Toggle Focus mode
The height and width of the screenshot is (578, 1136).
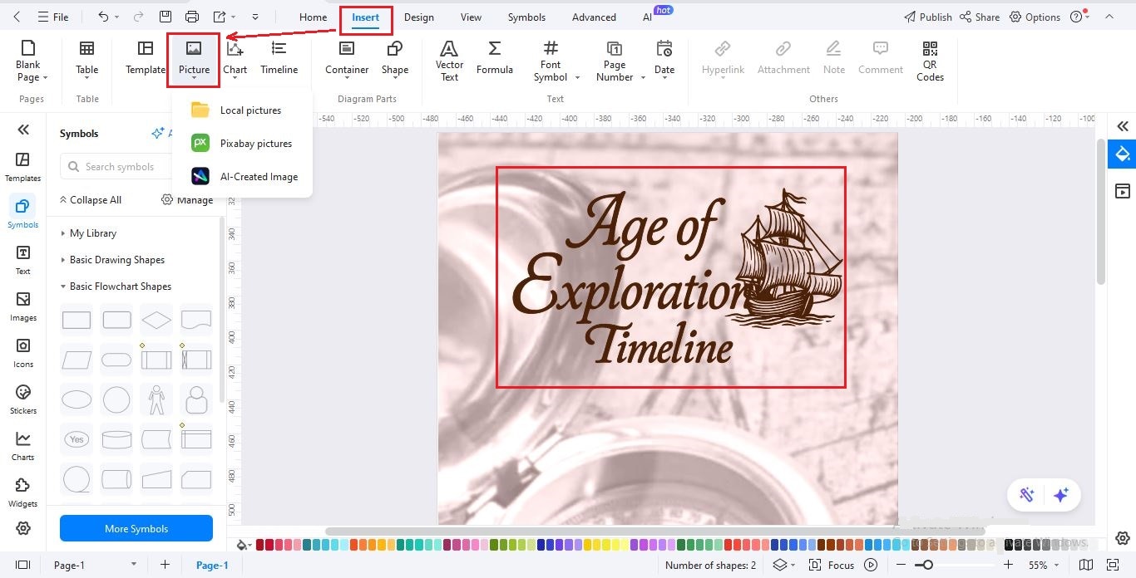pyautogui.click(x=832, y=565)
